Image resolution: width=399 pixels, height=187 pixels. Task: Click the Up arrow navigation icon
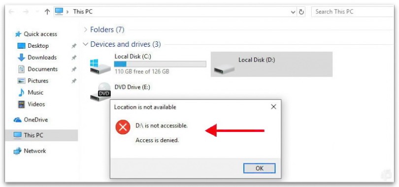click(47, 12)
